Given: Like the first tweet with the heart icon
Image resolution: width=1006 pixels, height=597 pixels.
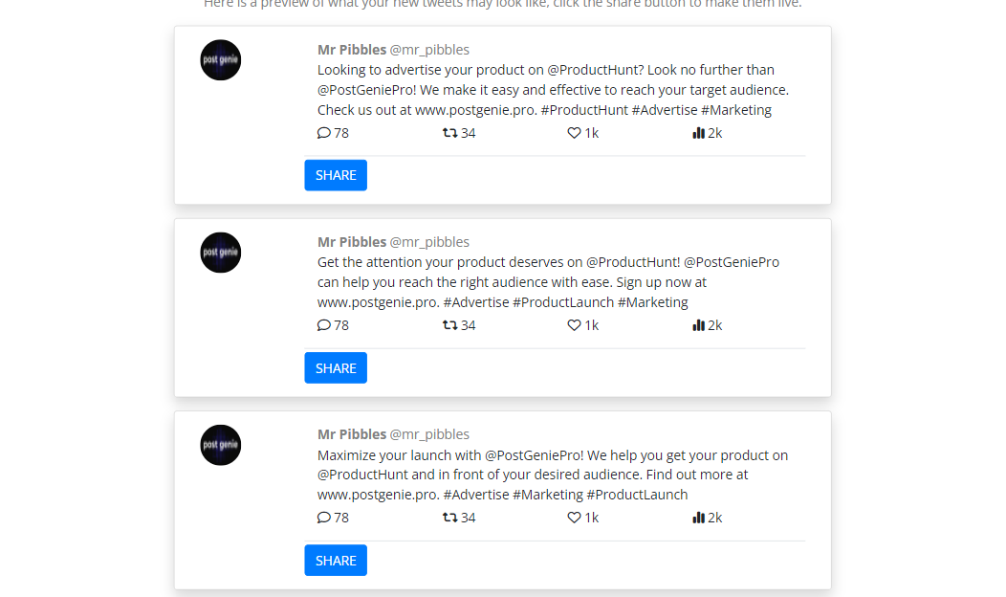Looking at the screenshot, I should [574, 133].
